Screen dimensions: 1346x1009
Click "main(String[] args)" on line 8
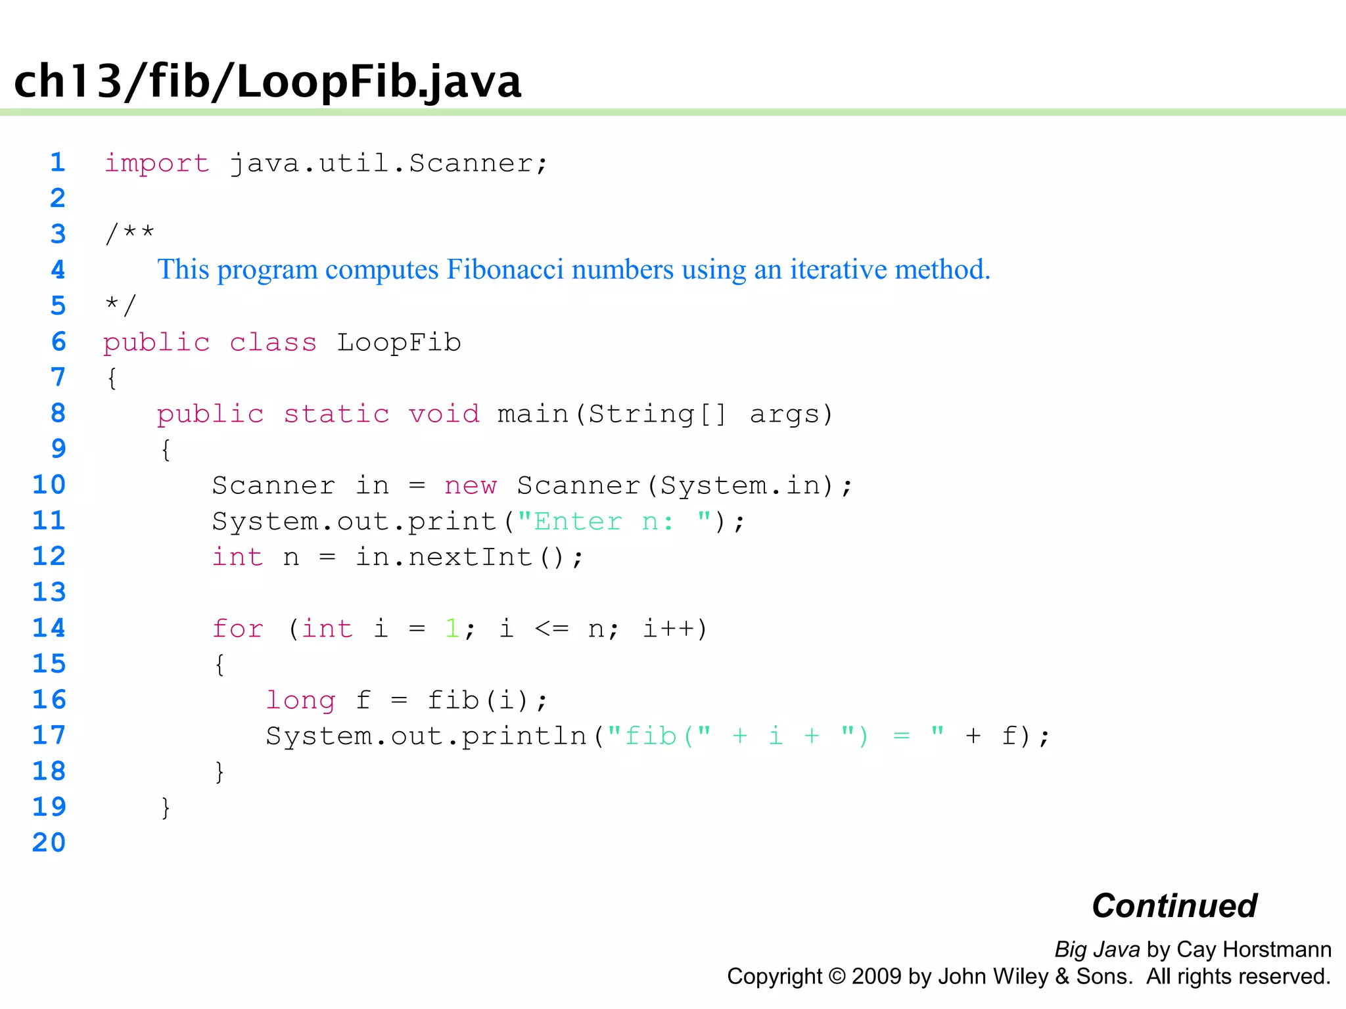(x=665, y=415)
